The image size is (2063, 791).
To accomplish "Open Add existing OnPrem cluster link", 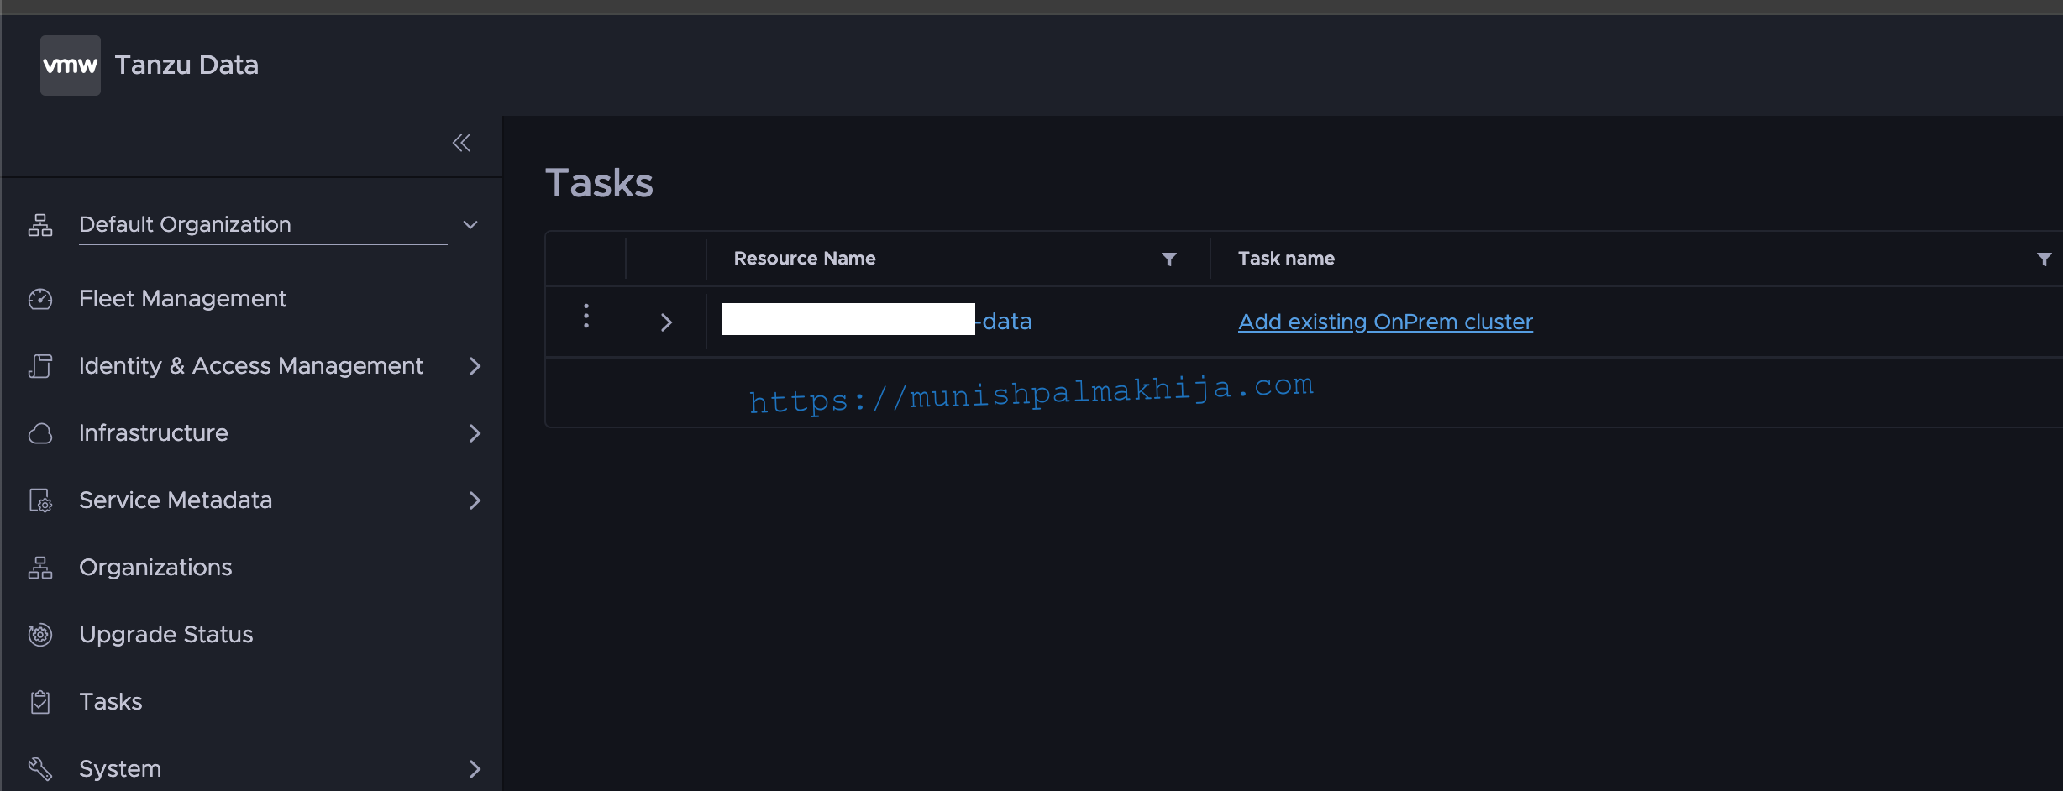I will 1385,322.
